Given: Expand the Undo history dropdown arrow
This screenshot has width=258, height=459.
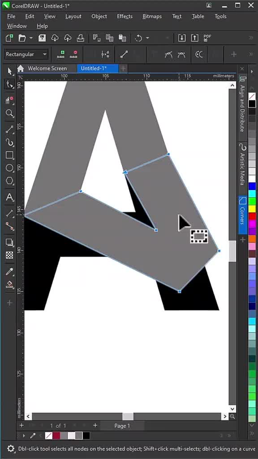Looking at the screenshot, I should coord(147,38).
